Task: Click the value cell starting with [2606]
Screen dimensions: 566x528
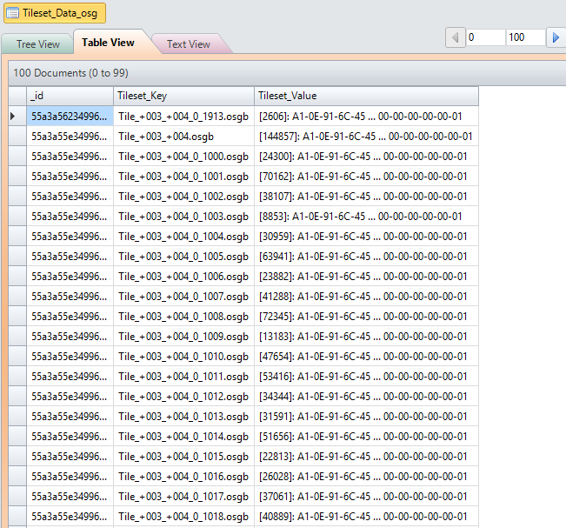Action: pyautogui.click(x=367, y=117)
